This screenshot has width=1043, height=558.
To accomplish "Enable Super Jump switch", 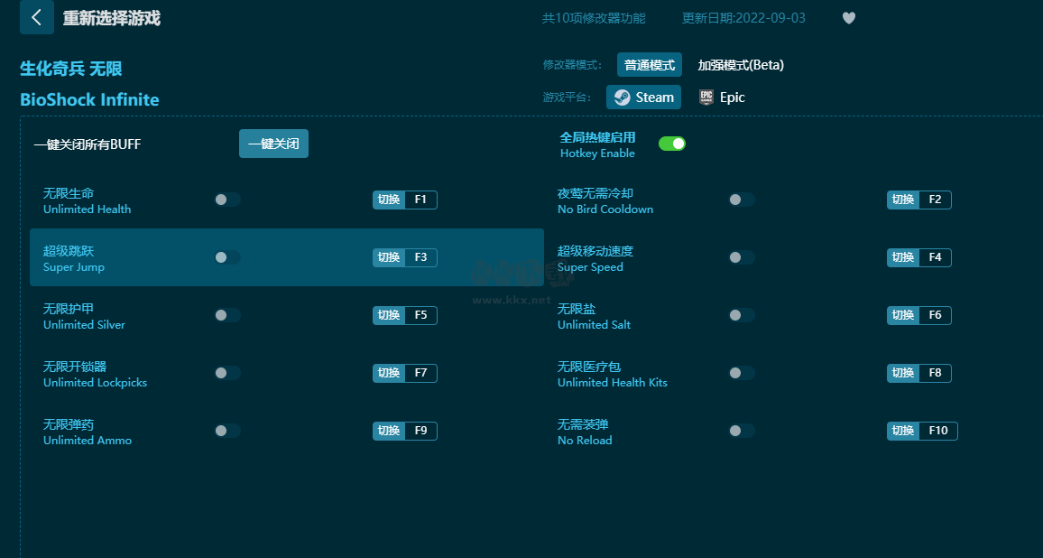I will (x=226, y=257).
